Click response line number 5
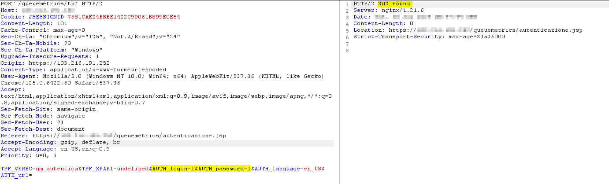Screen dimensions: 609x184 click(x=347, y=30)
